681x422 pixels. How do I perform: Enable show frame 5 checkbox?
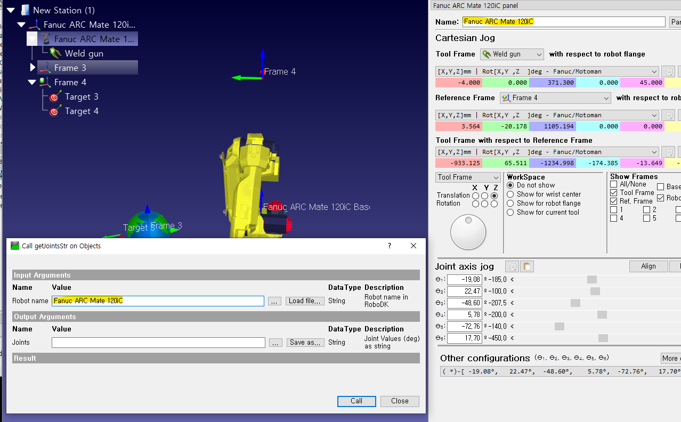coord(646,218)
